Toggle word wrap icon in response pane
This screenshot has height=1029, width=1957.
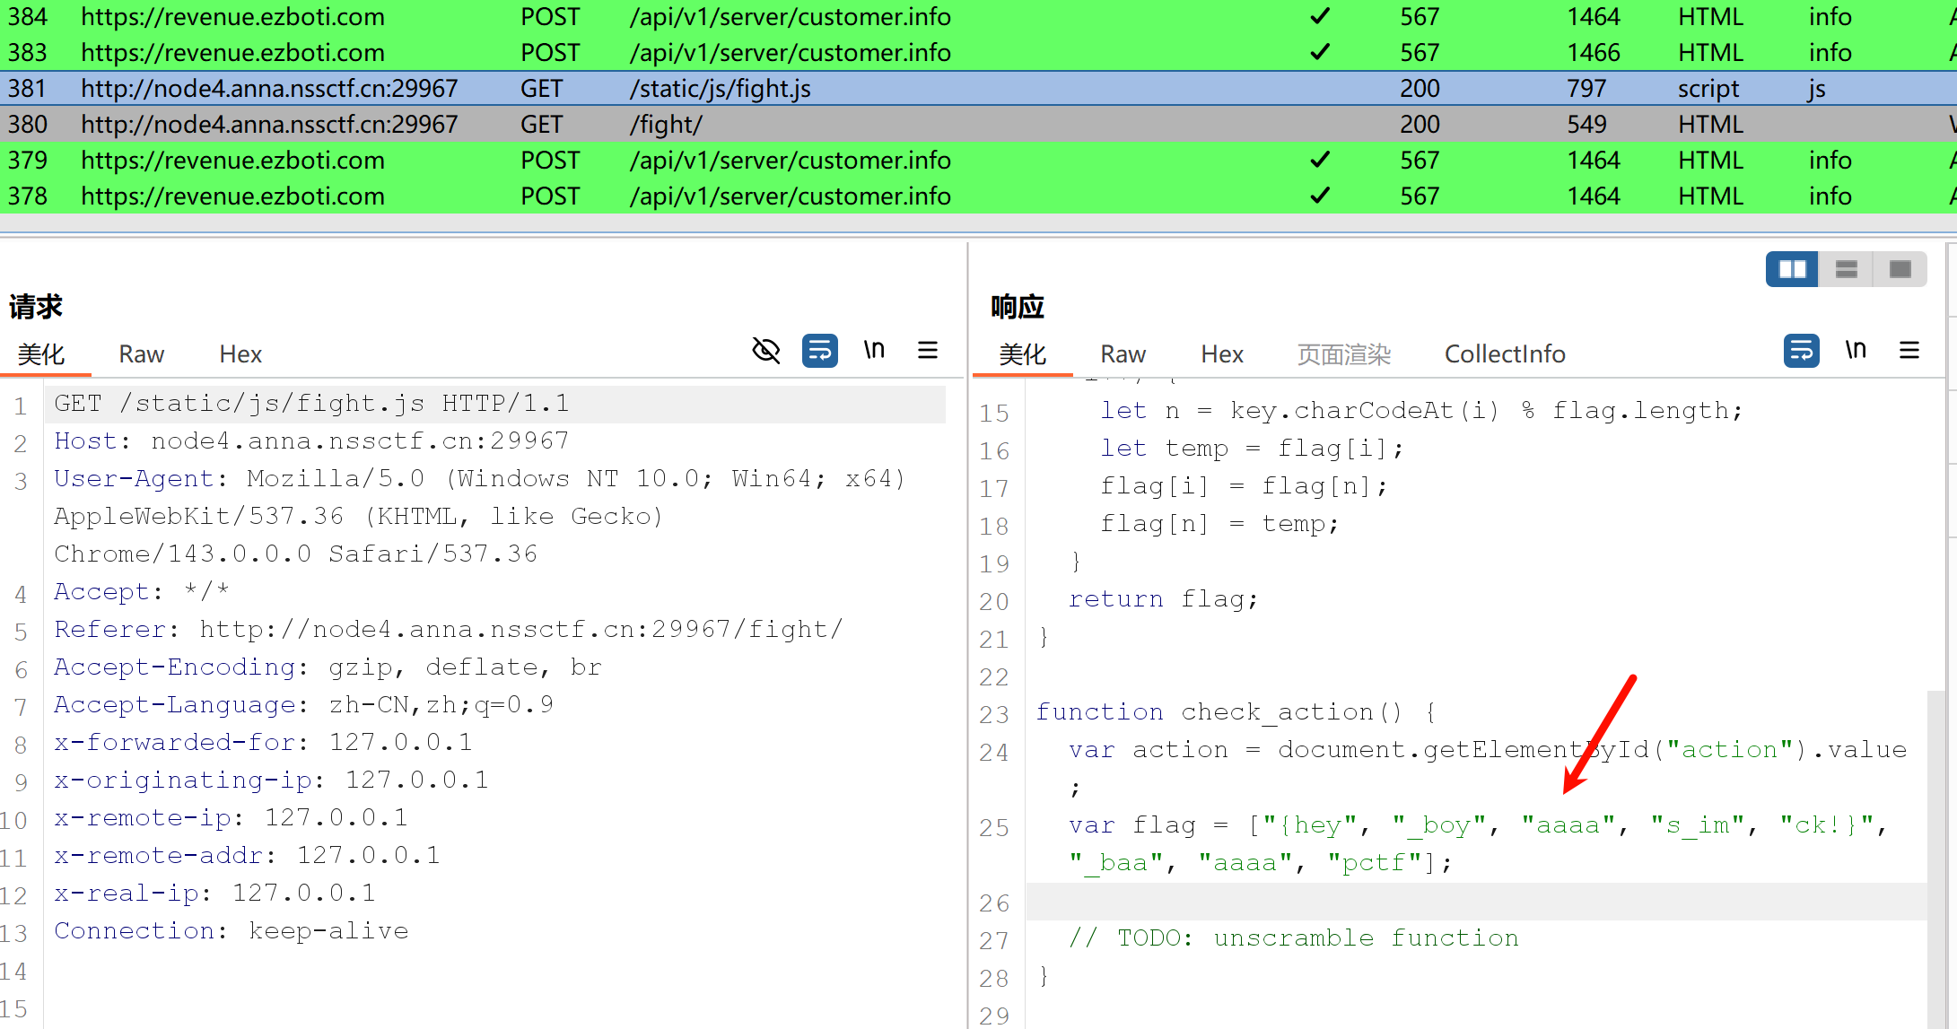point(1801,350)
